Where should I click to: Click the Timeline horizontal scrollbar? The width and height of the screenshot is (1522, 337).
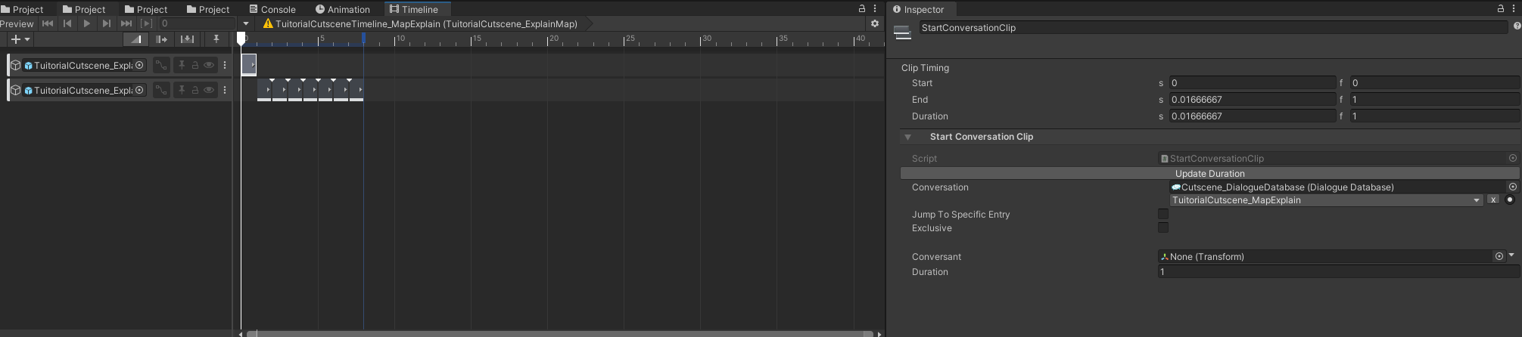pyautogui.click(x=560, y=333)
